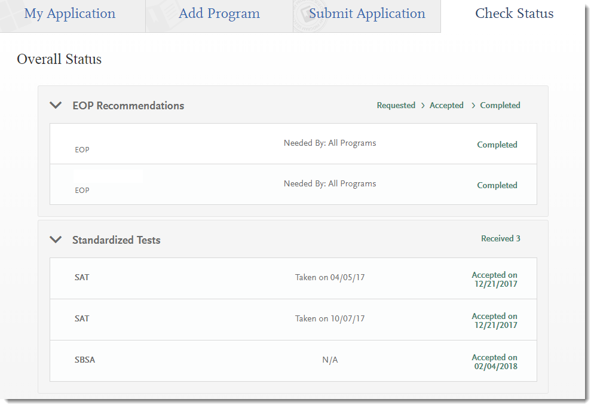Click the Accepted status step in header
Viewport: 594px width, 408px height.
tap(446, 105)
